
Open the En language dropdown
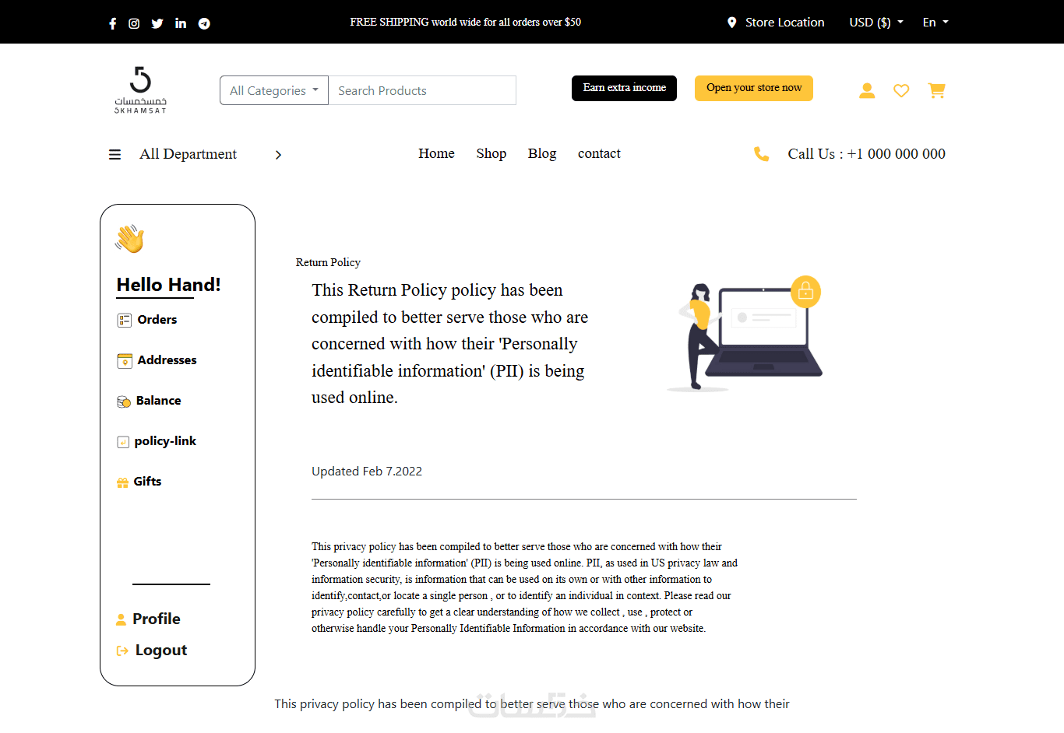935,23
